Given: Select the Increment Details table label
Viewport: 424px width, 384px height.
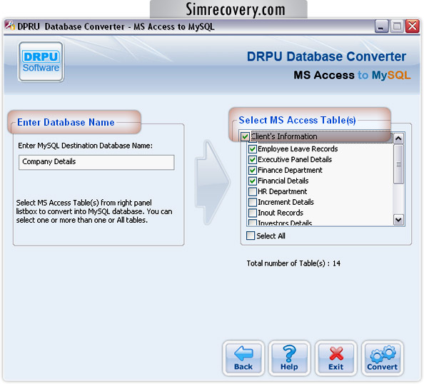Looking at the screenshot, I should point(286,202).
